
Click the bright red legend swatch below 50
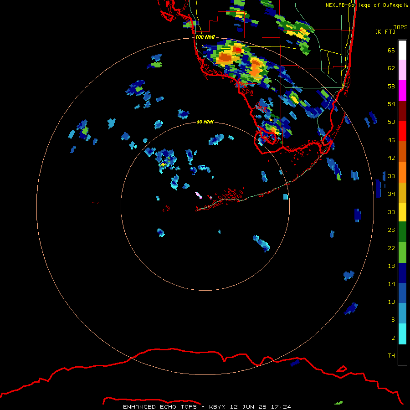[x=402, y=131]
